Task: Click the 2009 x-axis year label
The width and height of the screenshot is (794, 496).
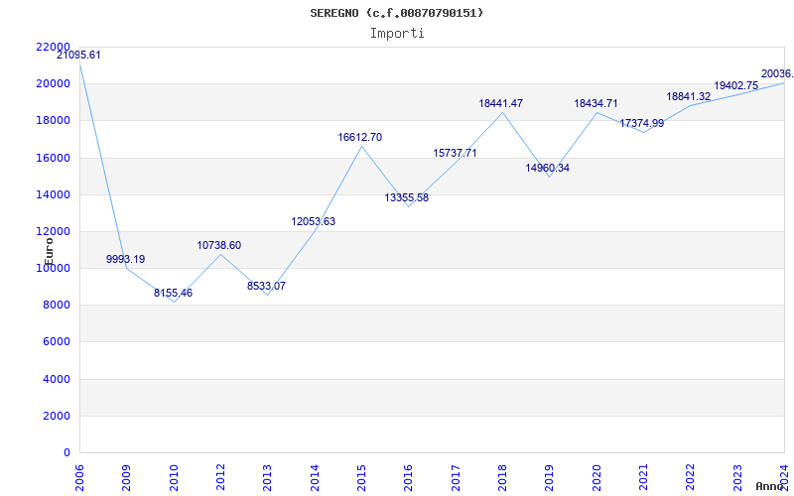Action: 127,477
